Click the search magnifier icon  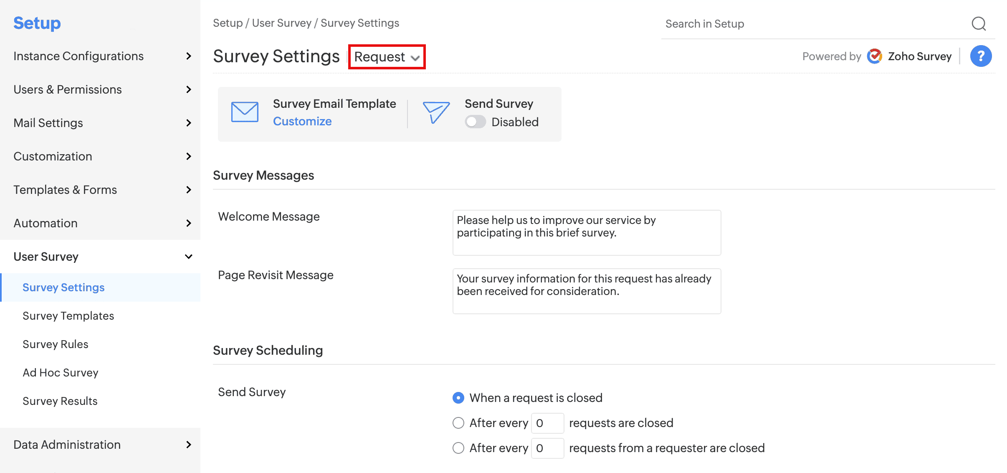tap(978, 24)
